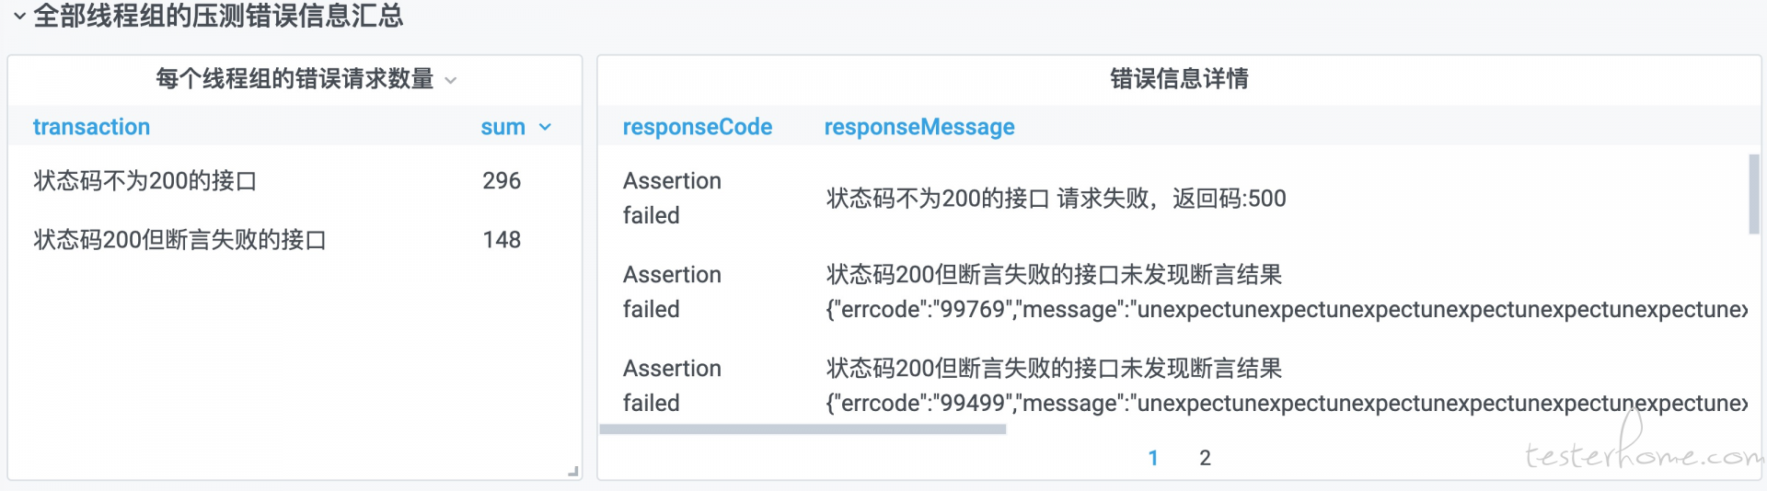Sort by the transaction column header
Viewport: 1767px width, 491px height.
point(91,127)
